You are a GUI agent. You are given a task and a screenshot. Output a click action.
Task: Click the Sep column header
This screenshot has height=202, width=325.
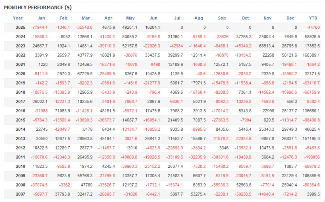(222, 18)
